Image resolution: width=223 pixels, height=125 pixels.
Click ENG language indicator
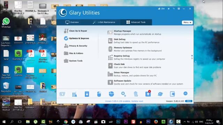(201, 122)
